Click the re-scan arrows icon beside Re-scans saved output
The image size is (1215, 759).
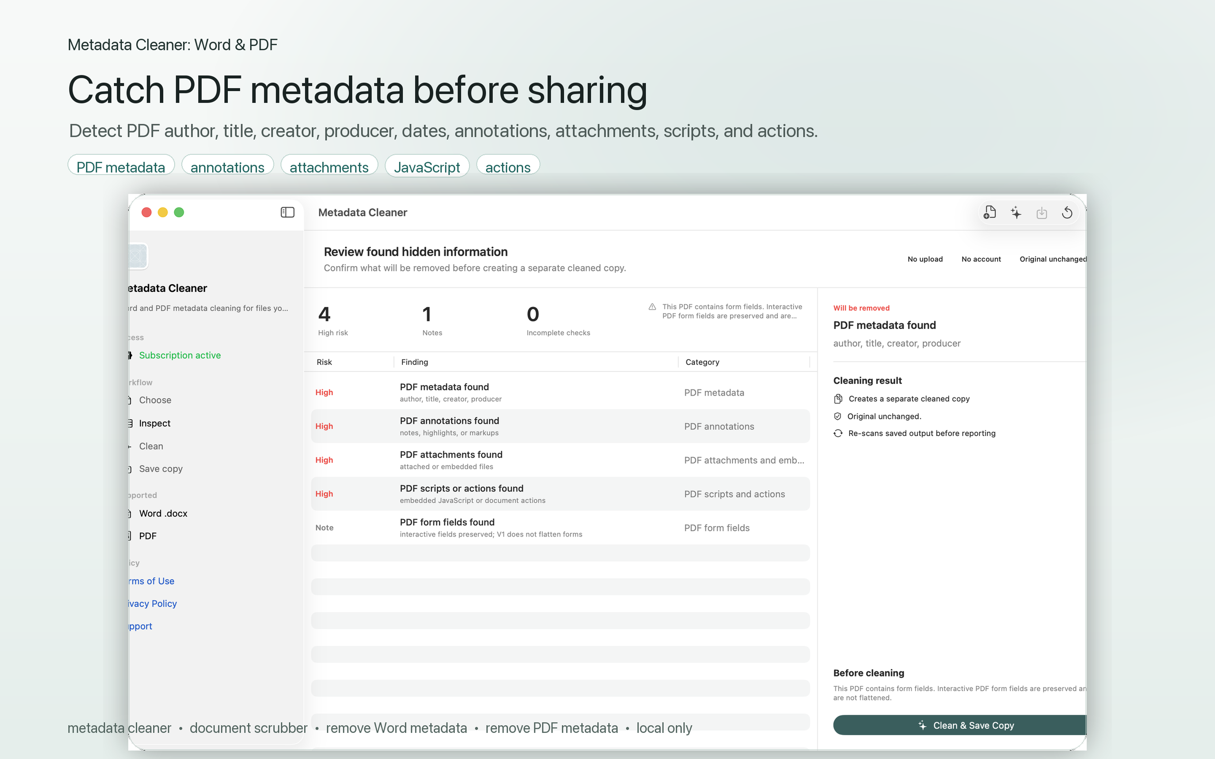[838, 433]
